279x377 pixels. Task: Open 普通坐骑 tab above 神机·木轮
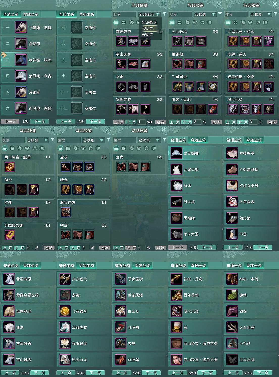234,266
